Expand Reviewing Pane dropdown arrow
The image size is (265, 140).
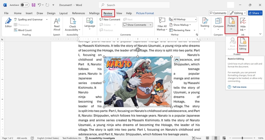(x=194, y=30)
